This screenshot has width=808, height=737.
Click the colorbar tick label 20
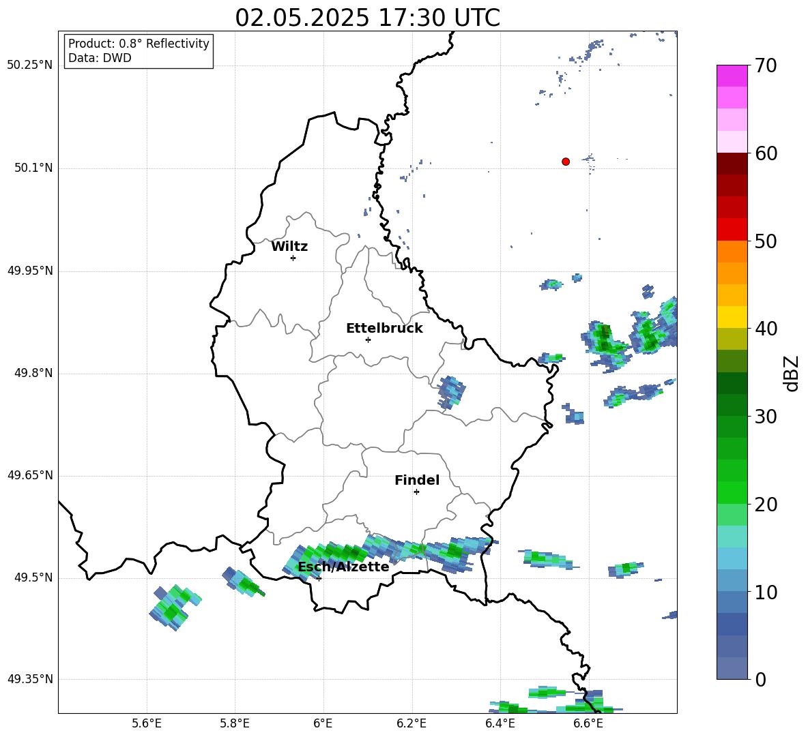click(x=766, y=505)
